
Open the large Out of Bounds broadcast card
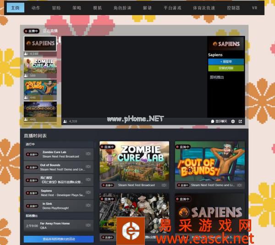tap(209, 165)
